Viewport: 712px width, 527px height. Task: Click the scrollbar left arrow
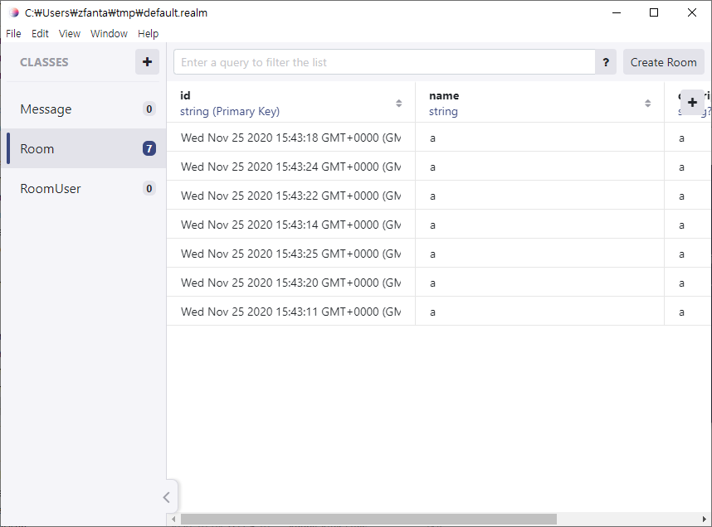click(x=173, y=519)
